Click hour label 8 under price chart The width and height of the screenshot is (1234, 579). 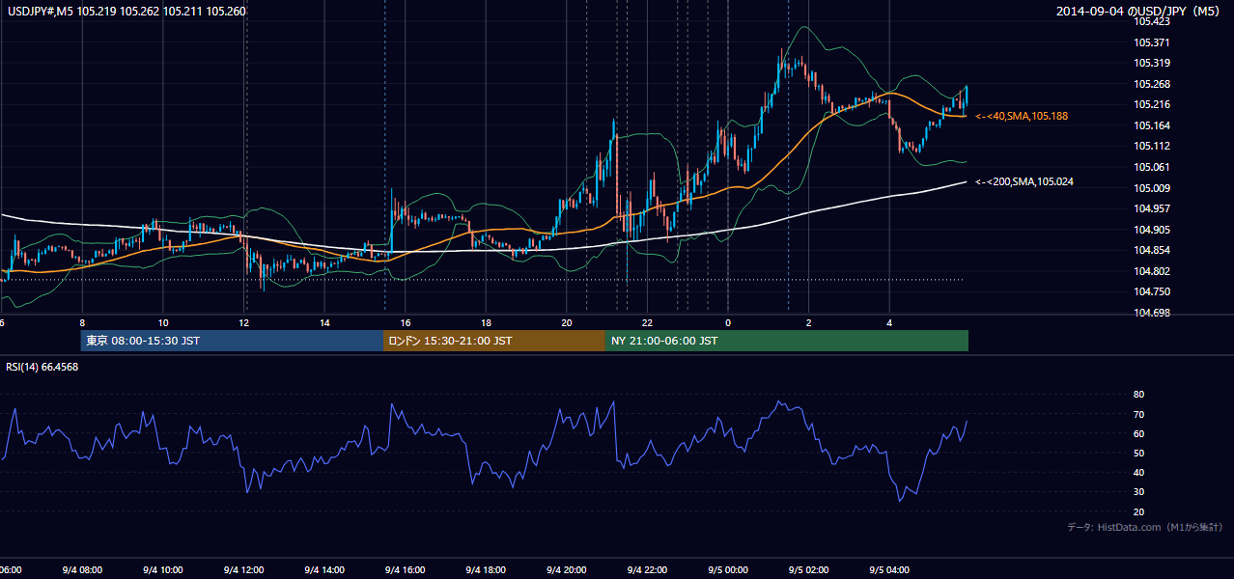coord(82,322)
